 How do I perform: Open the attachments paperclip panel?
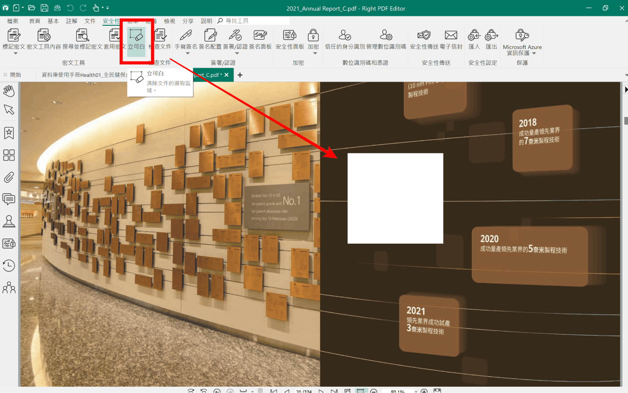(9, 177)
